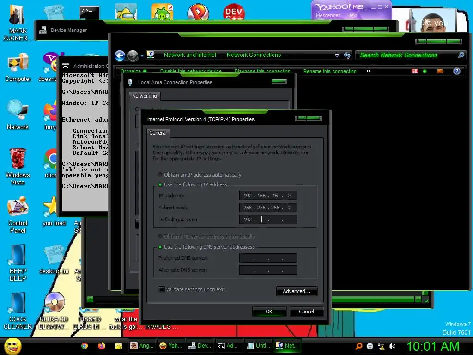Click Network and Internet breadcrumb
This screenshot has height=355, width=473.
point(190,55)
